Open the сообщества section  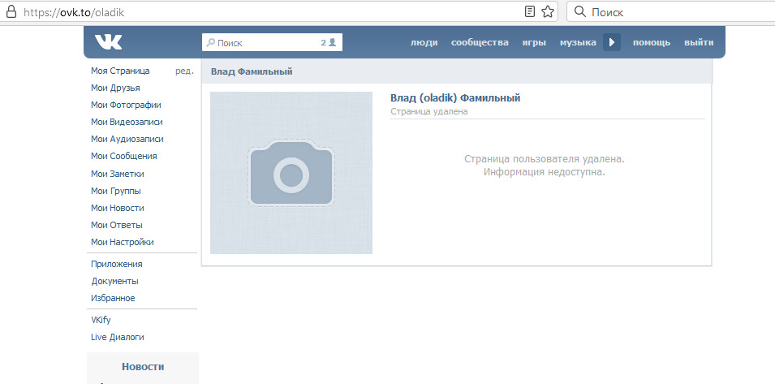pyautogui.click(x=480, y=42)
